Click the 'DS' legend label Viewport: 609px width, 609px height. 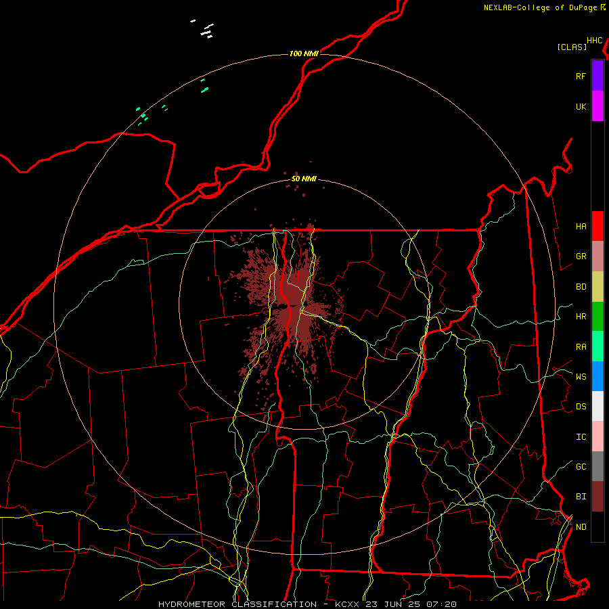(581, 406)
